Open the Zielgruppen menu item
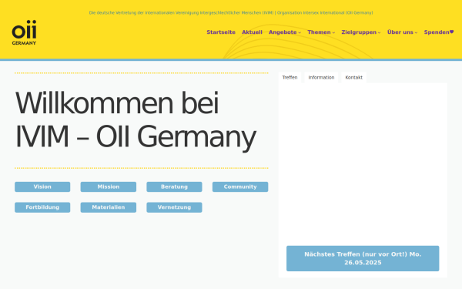The image size is (462, 289). [359, 32]
